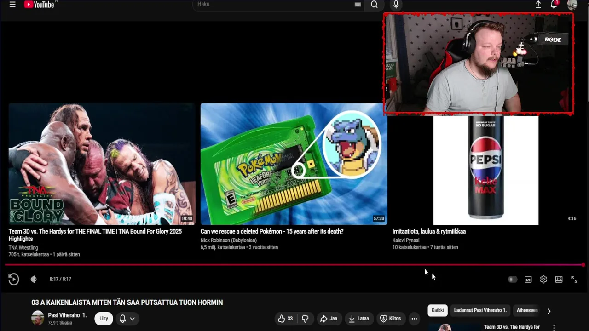Image resolution: width=589 pixels, height=331 pixels.
Task: Open more actions three-dot menu
Action: click(414, 319)
